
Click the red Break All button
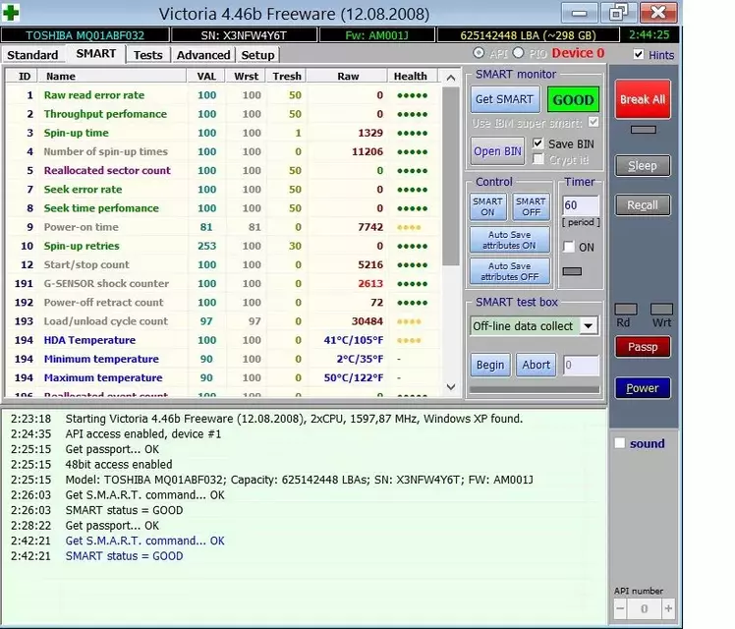click(x=643, y=99)
